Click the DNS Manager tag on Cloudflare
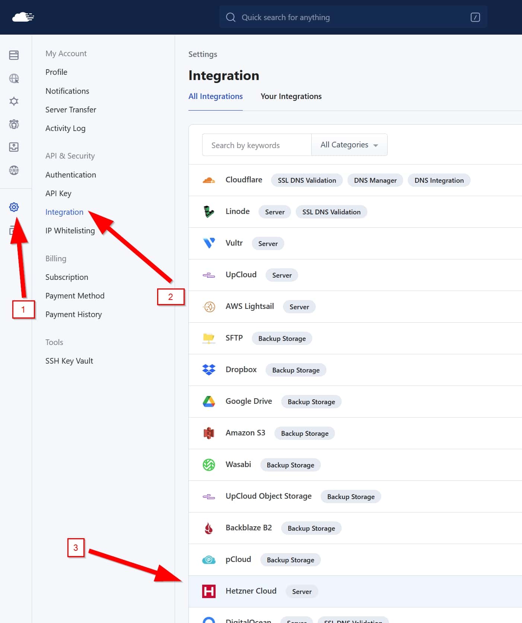 [x=375, y=180]
